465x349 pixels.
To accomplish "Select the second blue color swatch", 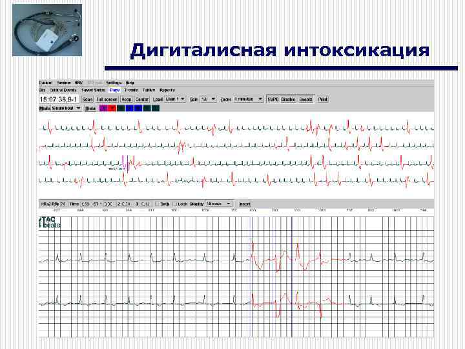I will point(138,109).
